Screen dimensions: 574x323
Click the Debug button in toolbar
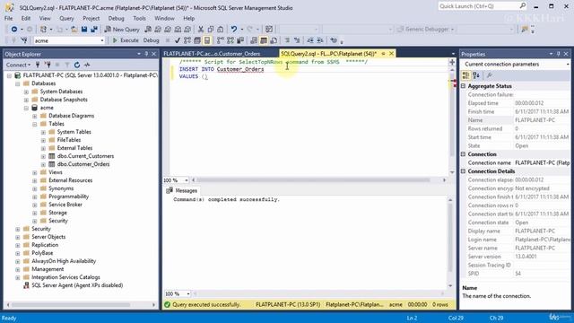pos(151,40)
